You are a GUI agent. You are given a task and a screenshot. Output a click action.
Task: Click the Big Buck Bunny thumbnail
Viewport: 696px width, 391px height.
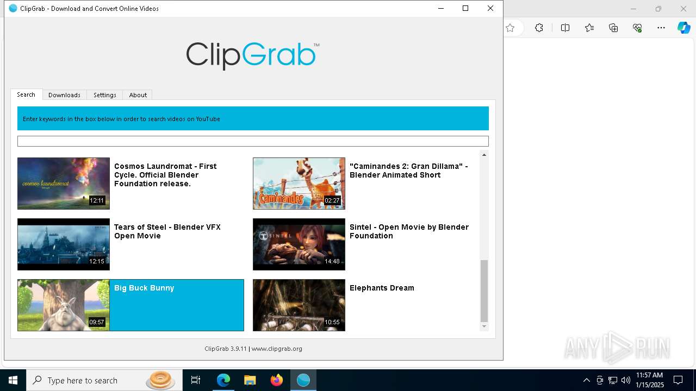(x=64, y=305)
